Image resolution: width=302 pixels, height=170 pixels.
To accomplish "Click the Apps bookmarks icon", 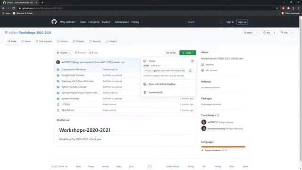I will click(x=3, y=13).
